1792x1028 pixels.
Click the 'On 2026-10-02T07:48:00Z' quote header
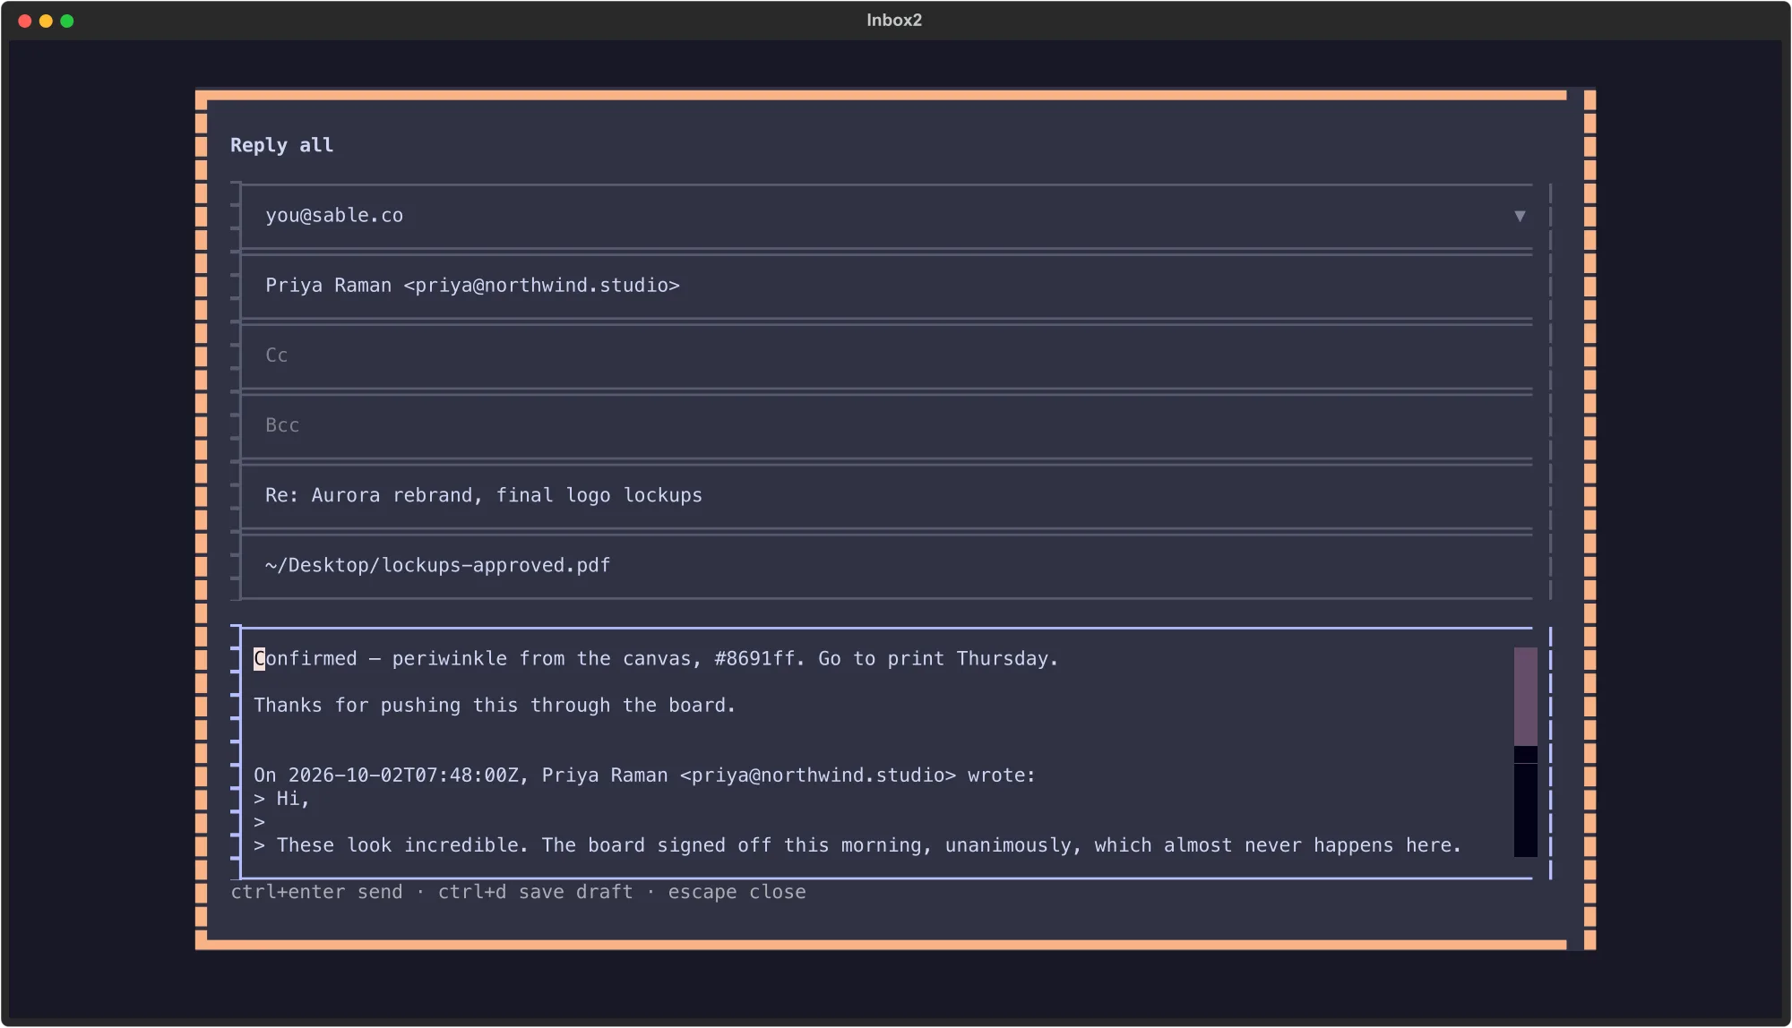point(644,775)
